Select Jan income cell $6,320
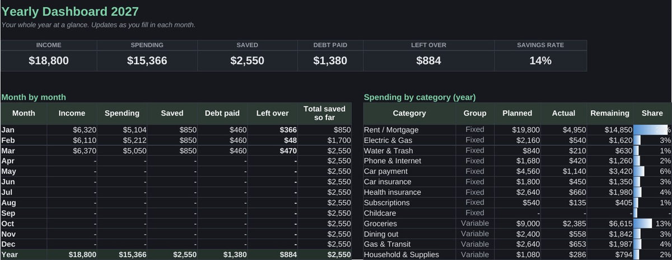This screenshot has height=260, width=672. pyautogui.click(x=72, y=130)
